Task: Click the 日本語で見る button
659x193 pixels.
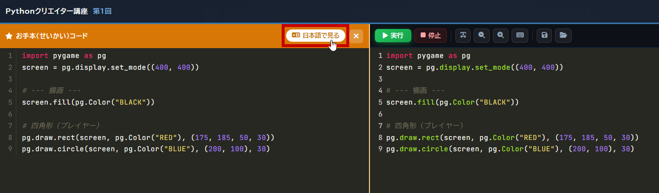Action: 316,35
